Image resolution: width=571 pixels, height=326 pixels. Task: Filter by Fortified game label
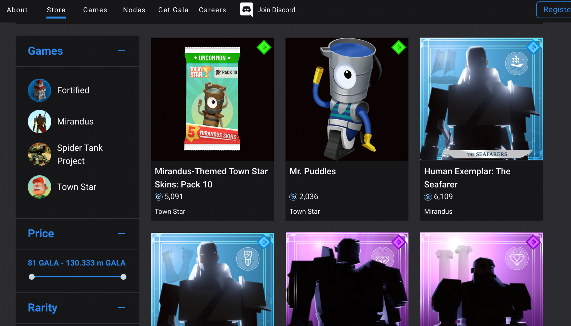click(73, 90)
